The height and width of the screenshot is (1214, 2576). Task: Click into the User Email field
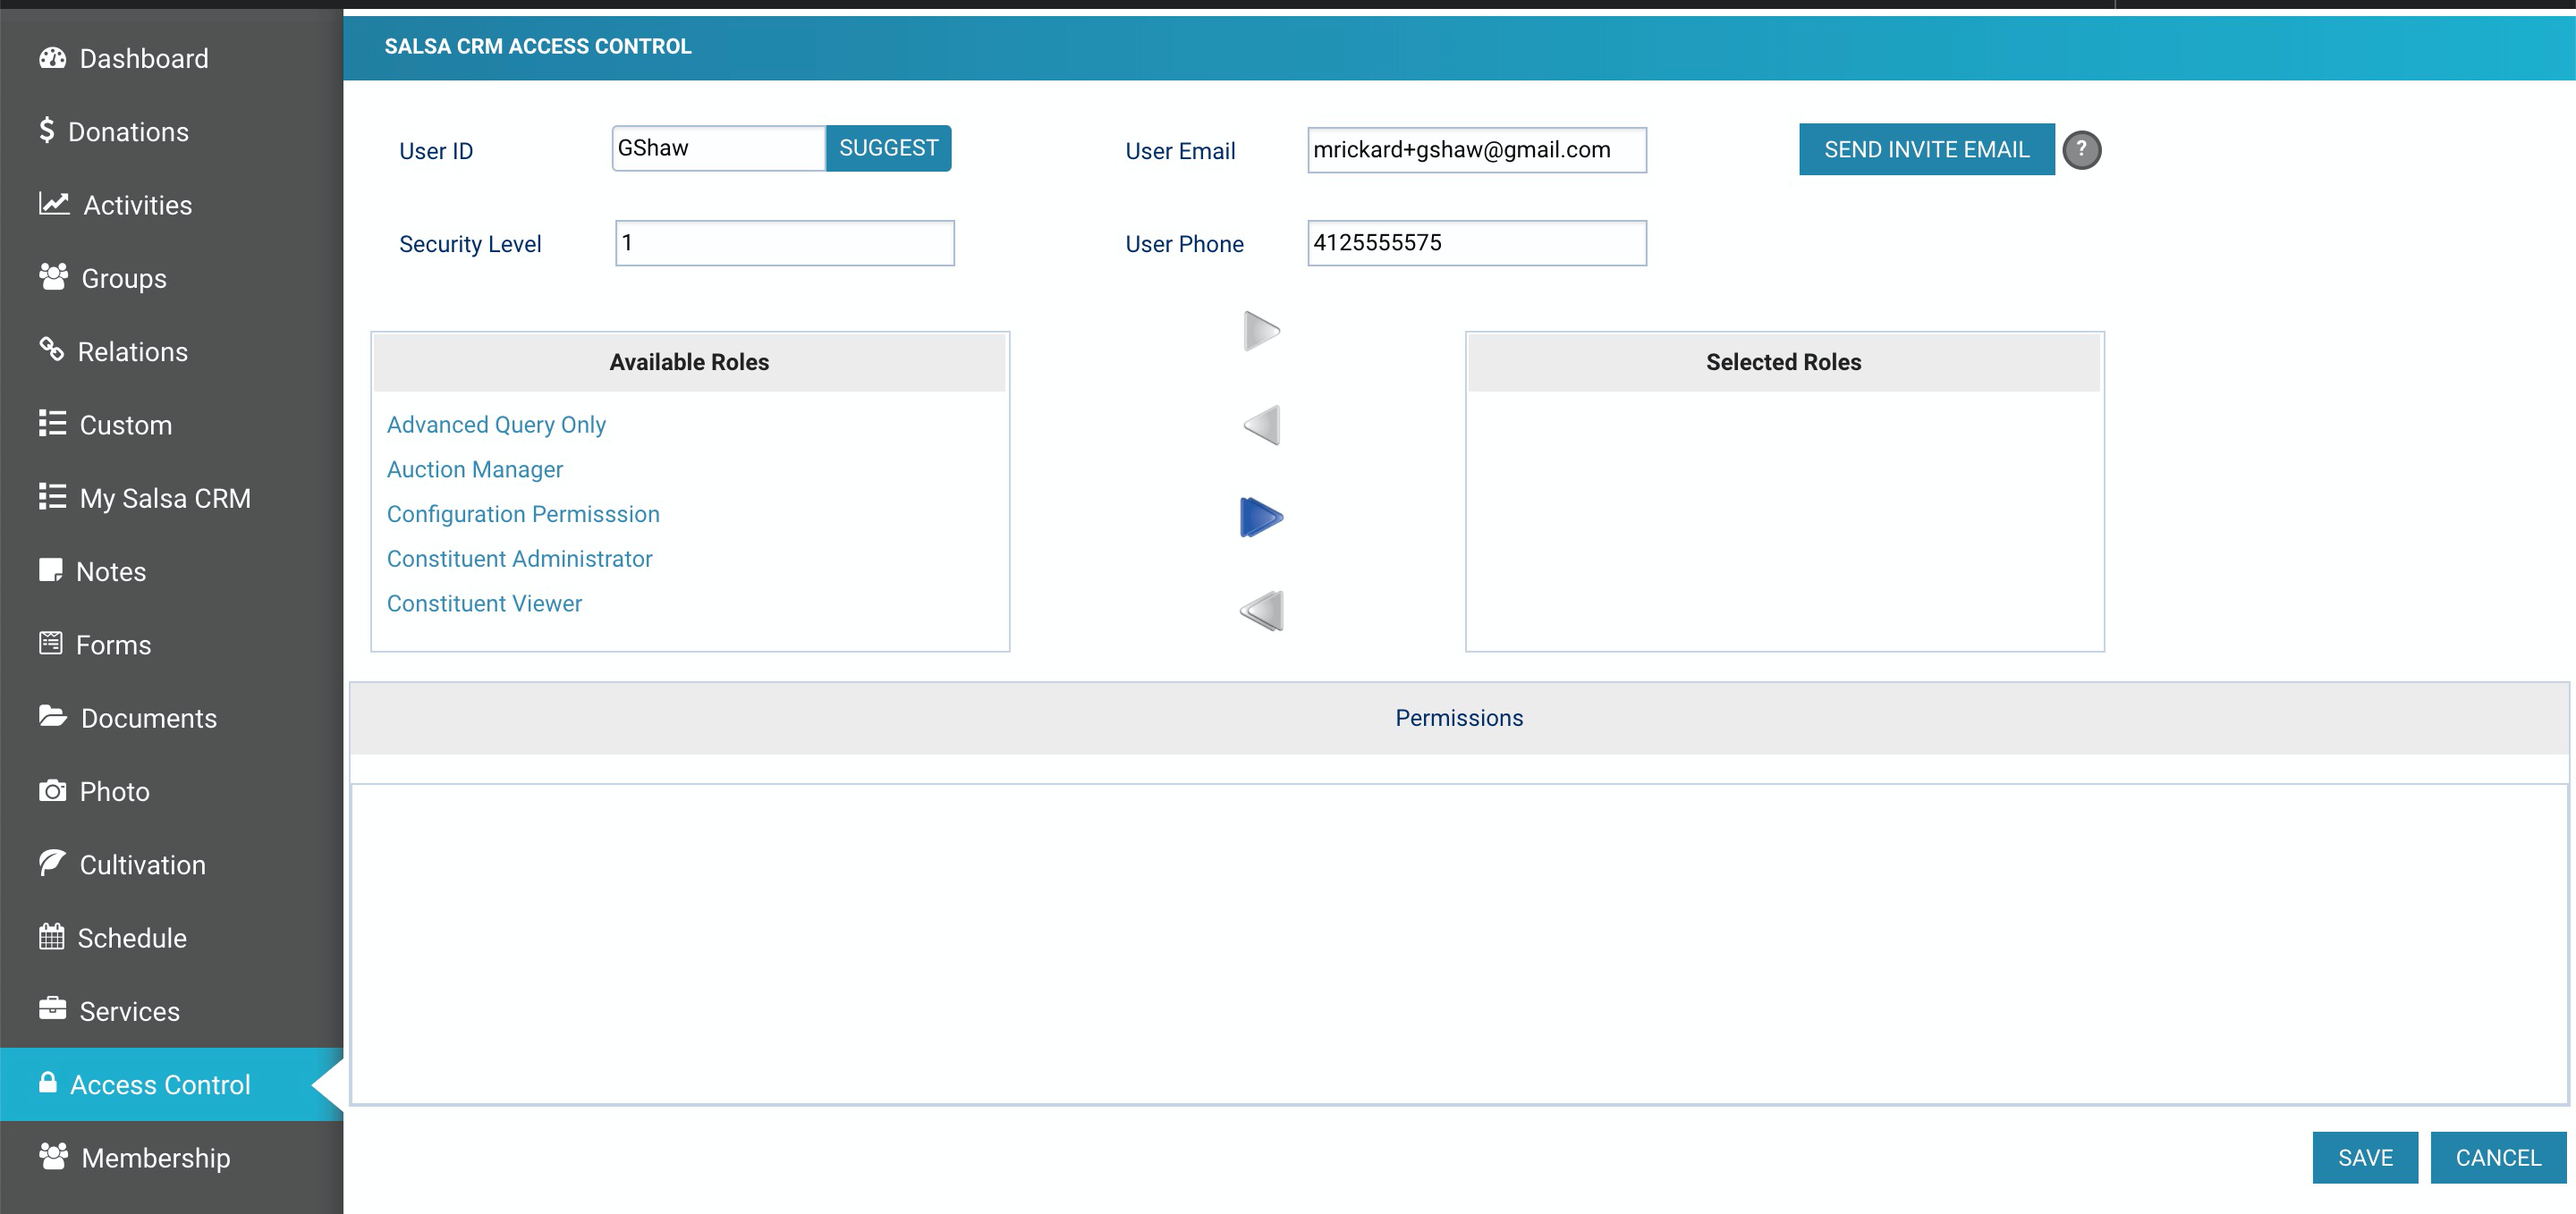coord(1477,150)
